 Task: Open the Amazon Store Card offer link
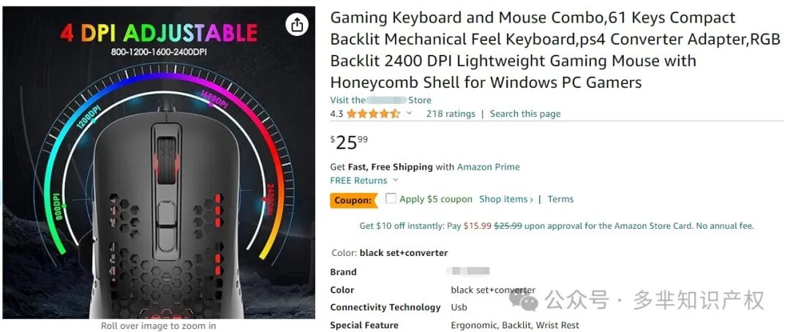coord(557,226)
